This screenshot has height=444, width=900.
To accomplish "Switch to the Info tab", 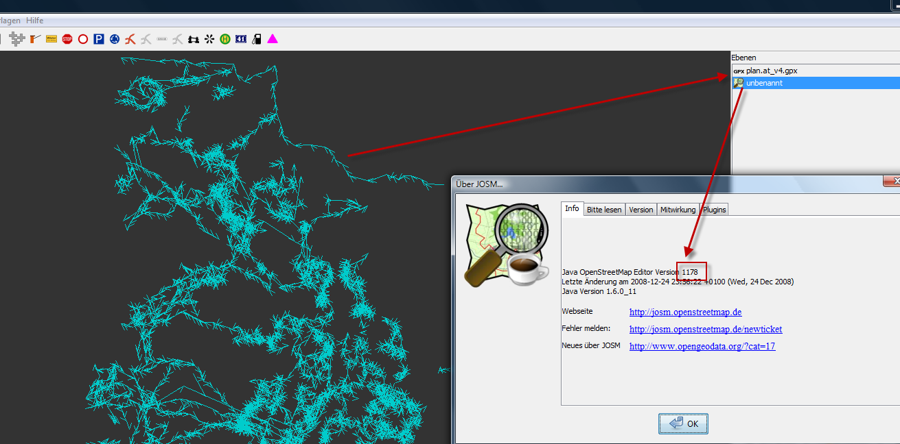I will pyautogui.click(x=572, y=208).
